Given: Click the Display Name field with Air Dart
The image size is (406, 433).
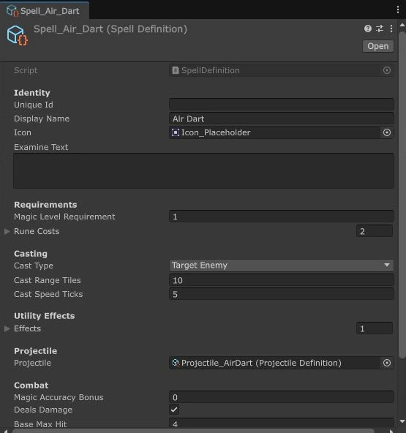Looking at the screenshot, I should pyautogui.click(x=281, y=118).
